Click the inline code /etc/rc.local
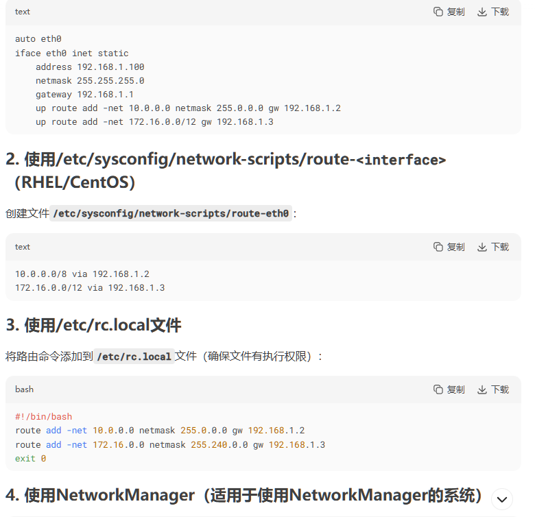The height and width of the screenshot is (517, 535). click(x=134, y=357)
